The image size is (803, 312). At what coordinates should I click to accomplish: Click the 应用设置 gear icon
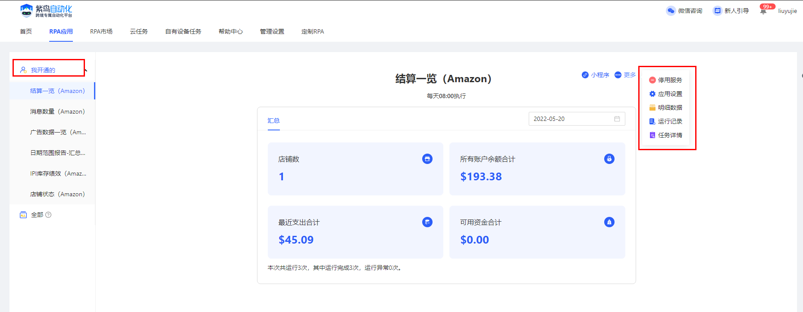pyautogui.click(x=652, y=94)
